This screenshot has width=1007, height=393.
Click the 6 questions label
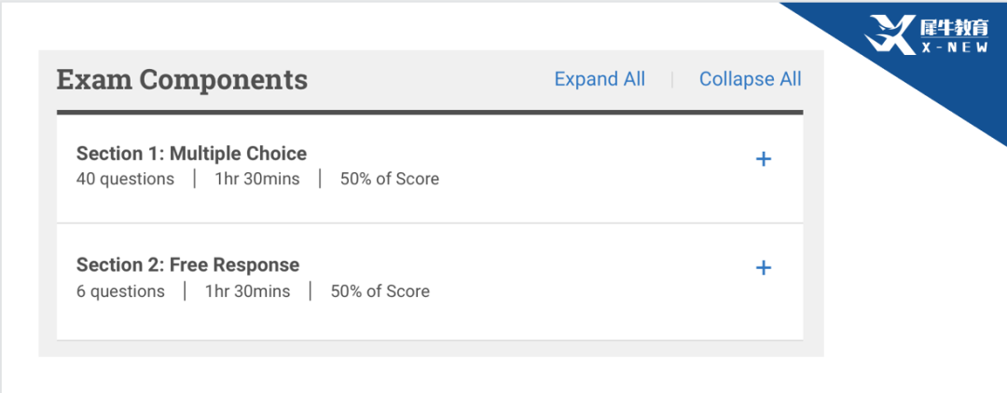point(120,291)
